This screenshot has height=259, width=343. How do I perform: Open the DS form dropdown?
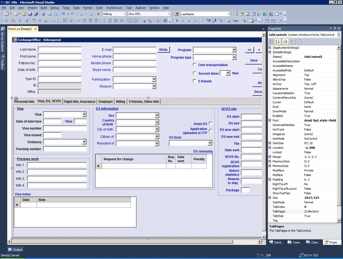(210, 143)
